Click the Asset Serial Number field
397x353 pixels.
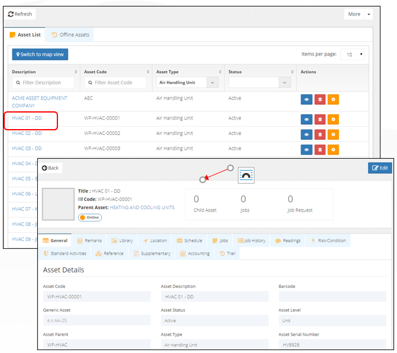point(333,344)
